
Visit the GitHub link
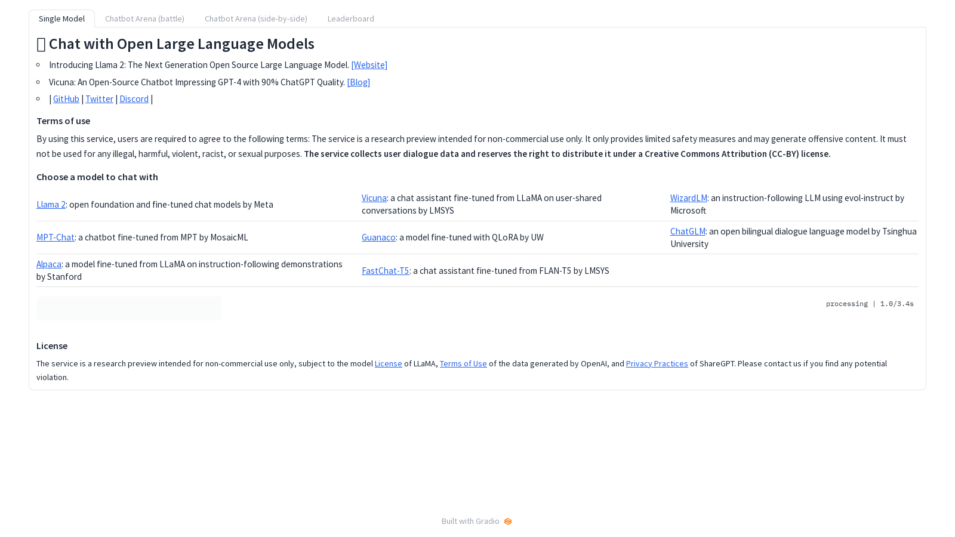coord(66,99)
